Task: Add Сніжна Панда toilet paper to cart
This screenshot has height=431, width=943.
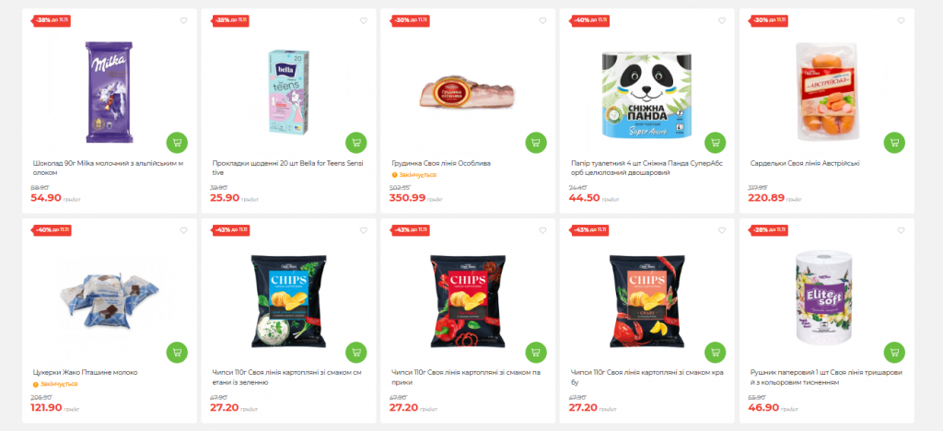Action: pos(715,143)
